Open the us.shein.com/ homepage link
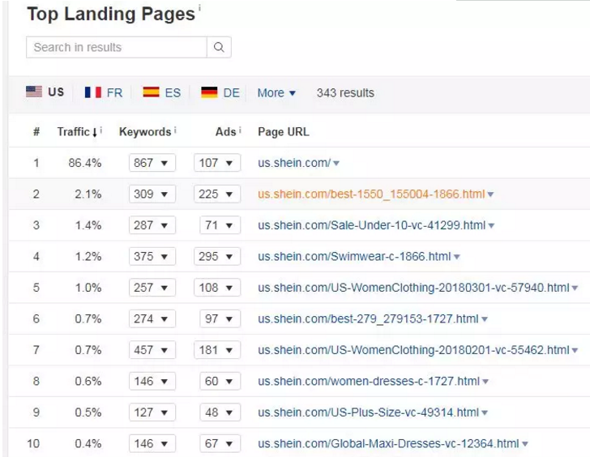This screenshot has width=590, height=457. coord(294,163)
